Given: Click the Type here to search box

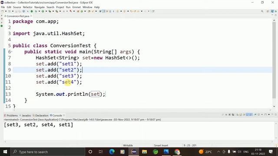Looking at the screenshot, I should tap(48, 152).
